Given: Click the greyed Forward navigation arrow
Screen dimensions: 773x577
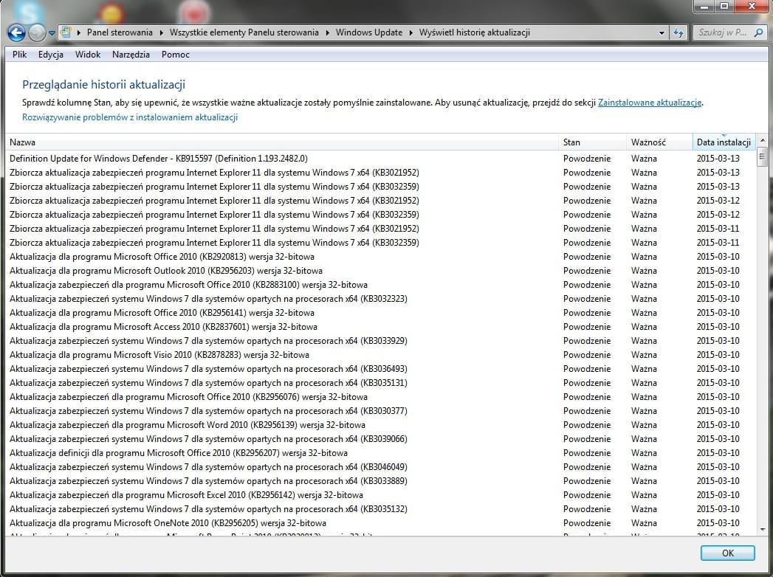Looking at the screenshot, I should point(37,33).
